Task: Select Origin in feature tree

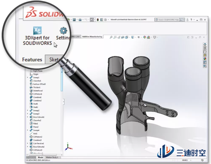Action: tap(34, 74)
